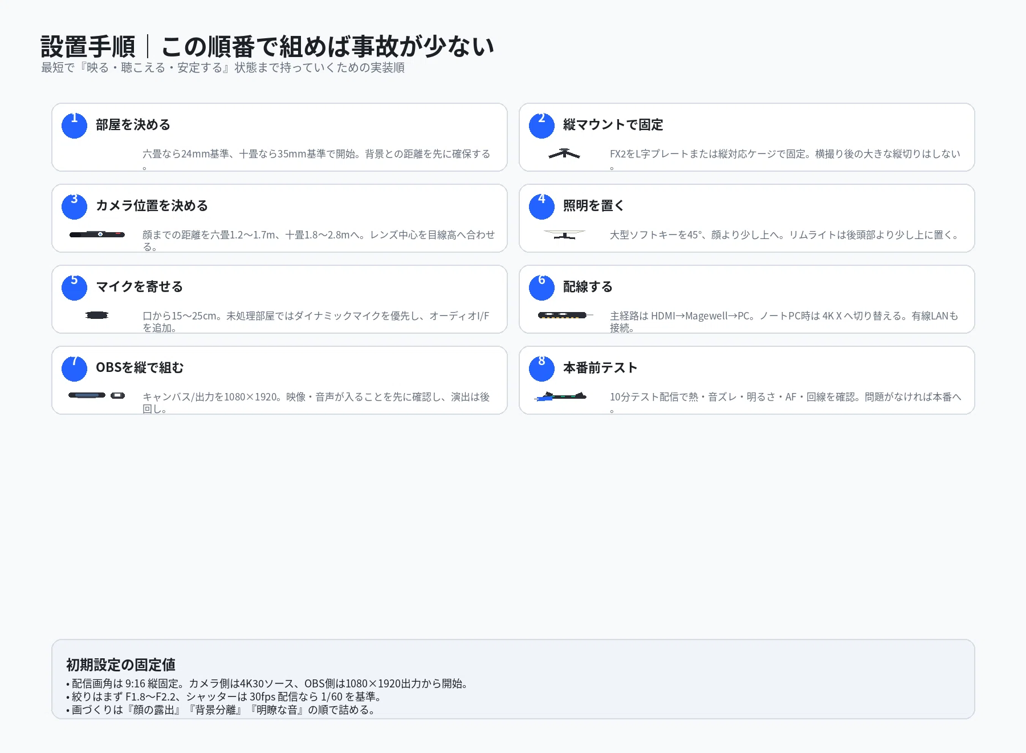Click the blue step 6 number badge

(541, 288)
